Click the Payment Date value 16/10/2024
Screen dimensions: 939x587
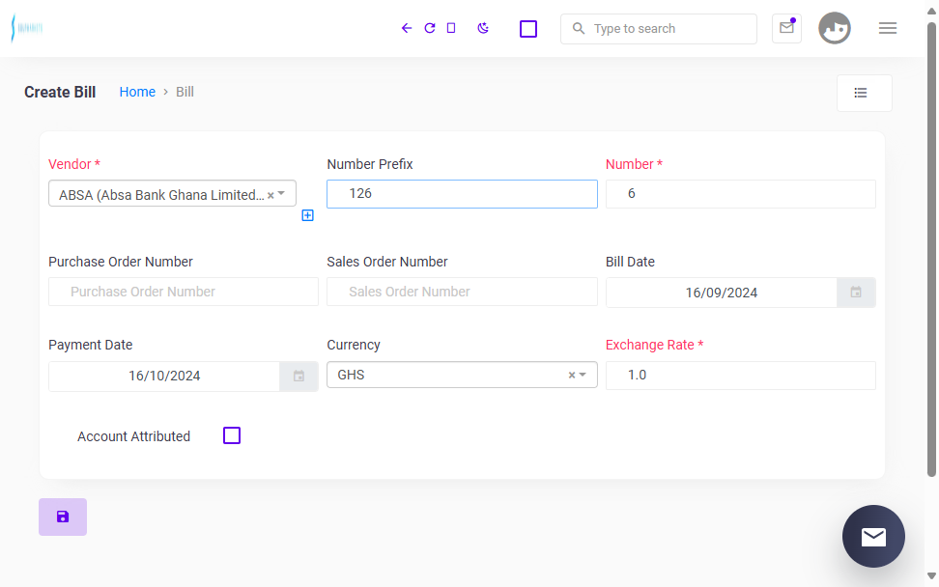click(164, 377)
